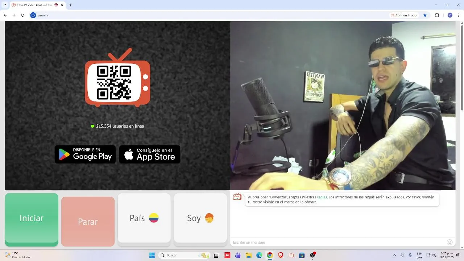Click the microphone icon in system tray

click(x=410, y=255)
